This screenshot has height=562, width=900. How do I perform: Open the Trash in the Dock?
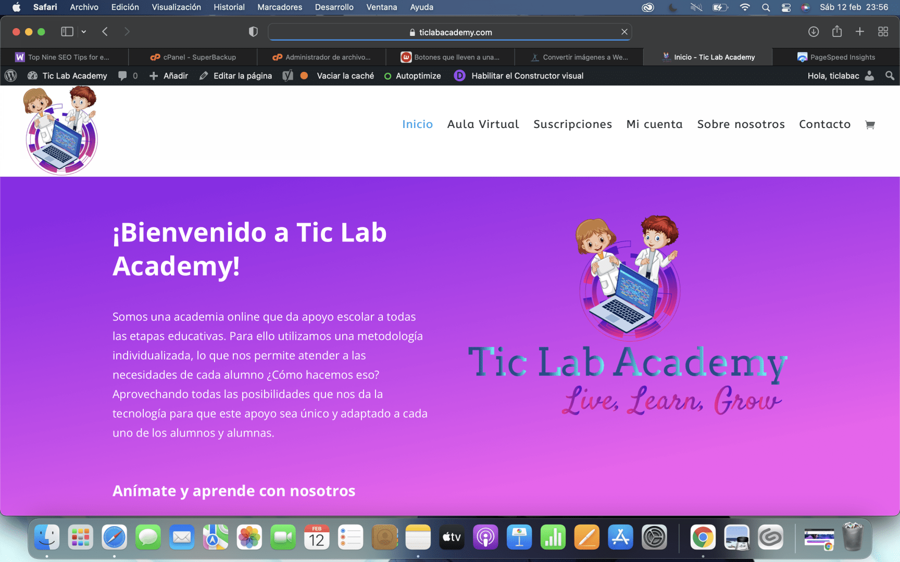(x=853, y=537)
